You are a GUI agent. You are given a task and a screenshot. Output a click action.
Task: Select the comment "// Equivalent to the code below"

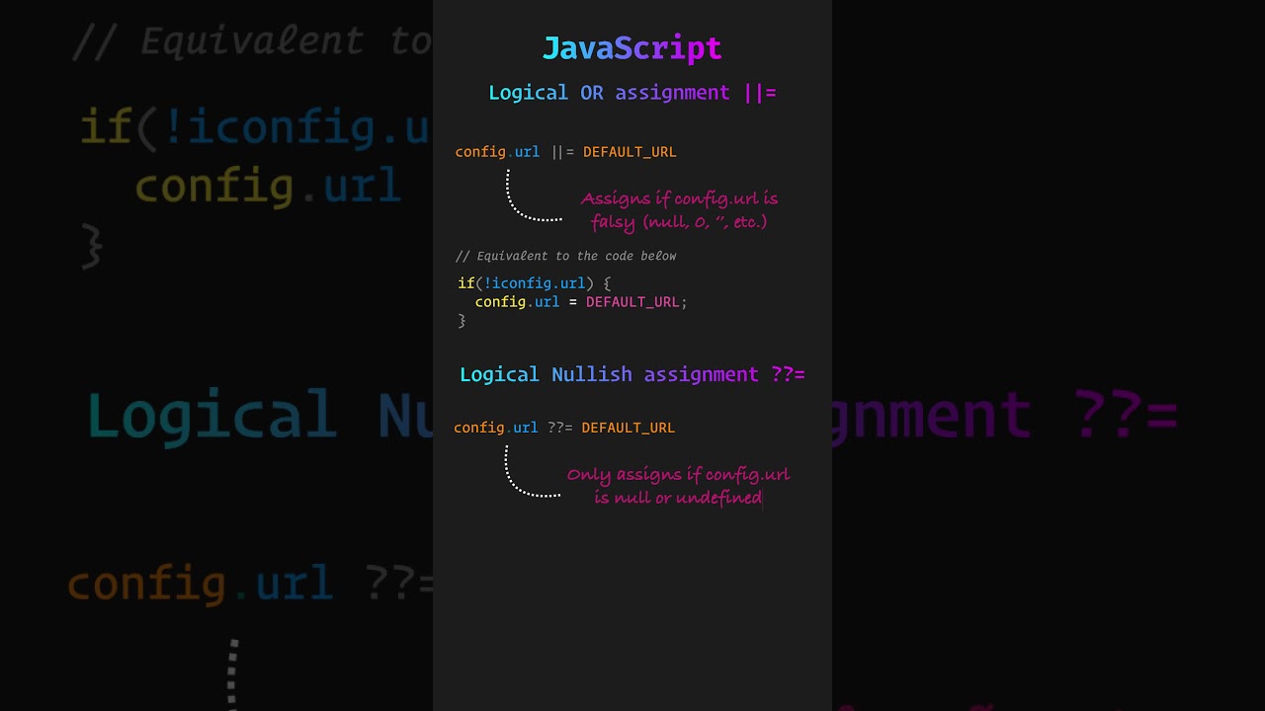[x=565, y=256]
